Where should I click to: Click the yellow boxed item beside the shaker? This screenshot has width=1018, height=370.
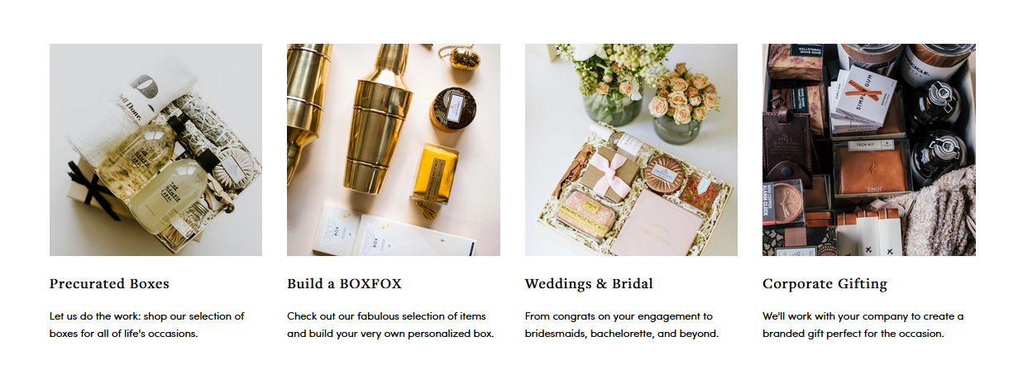pos(437,175)
